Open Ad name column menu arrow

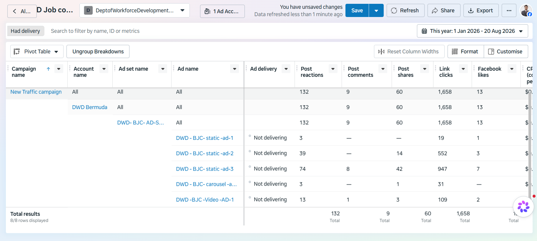(235, 69)
